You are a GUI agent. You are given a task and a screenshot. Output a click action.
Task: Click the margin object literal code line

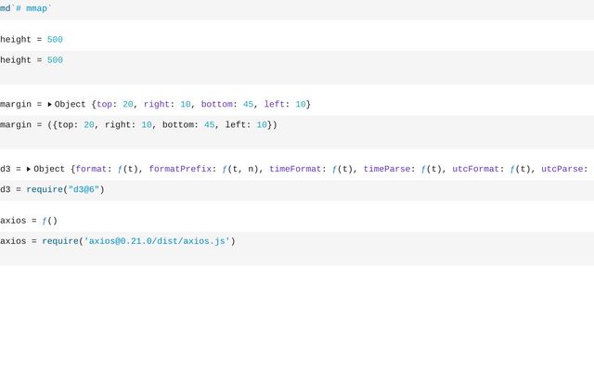point(139,125)
